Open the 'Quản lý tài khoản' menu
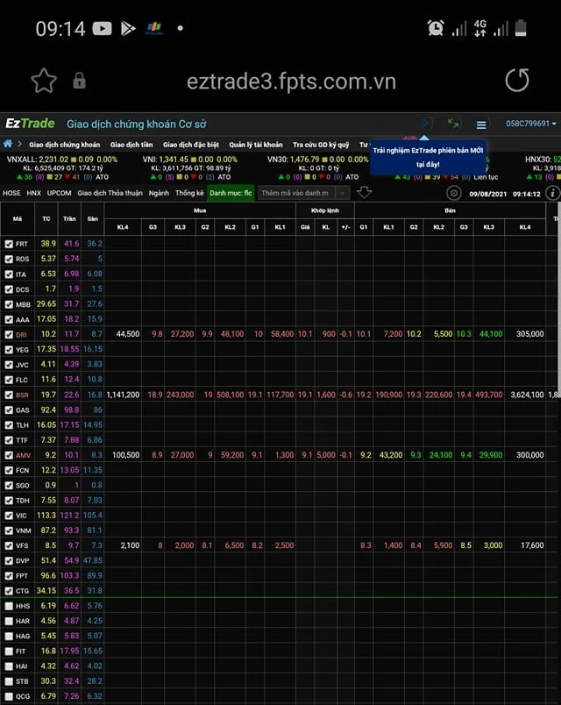This screenshot has width=561, height=705. coord(256,145)
